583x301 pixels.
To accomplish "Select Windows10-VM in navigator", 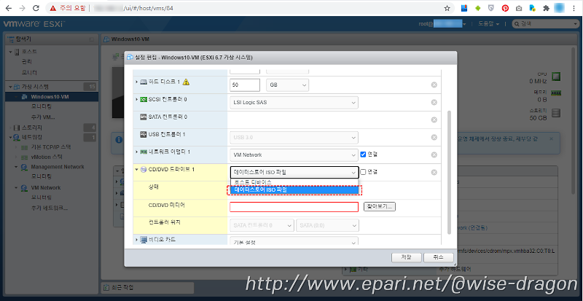I will pos(50,97).
